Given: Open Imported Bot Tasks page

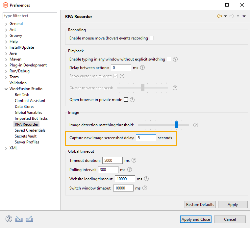Looking at the screenshot, I should click(x=31, y=118).
